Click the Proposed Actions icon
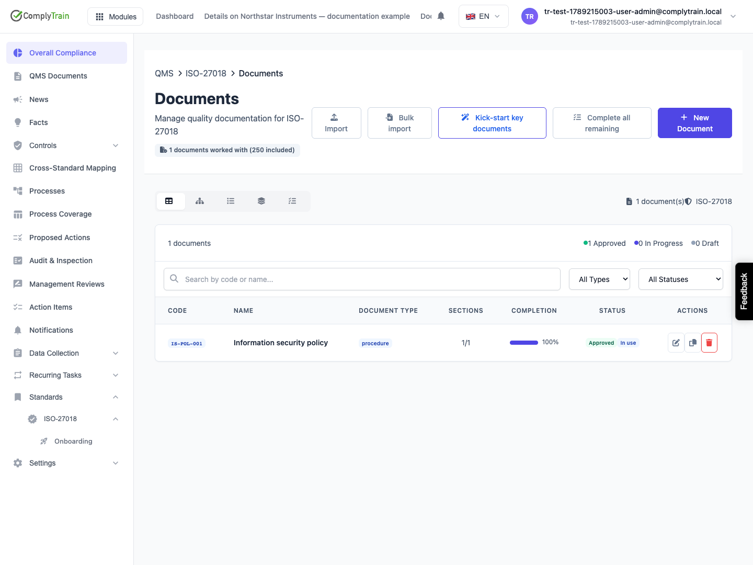Viewport: 753px width, 565px height. 18,238
